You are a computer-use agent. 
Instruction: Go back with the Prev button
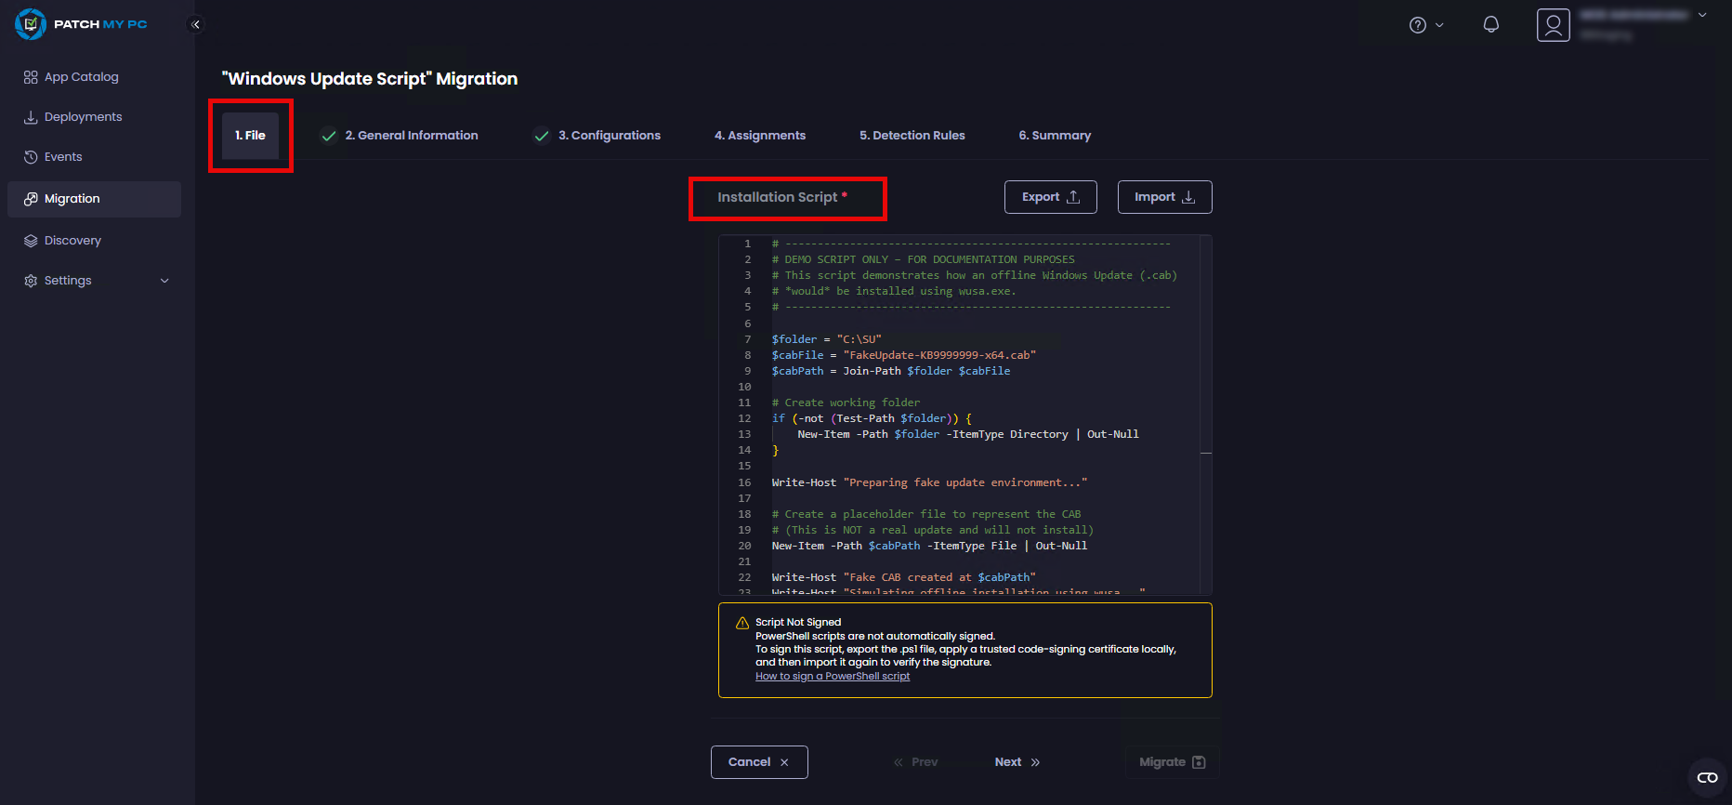[916, 762]
